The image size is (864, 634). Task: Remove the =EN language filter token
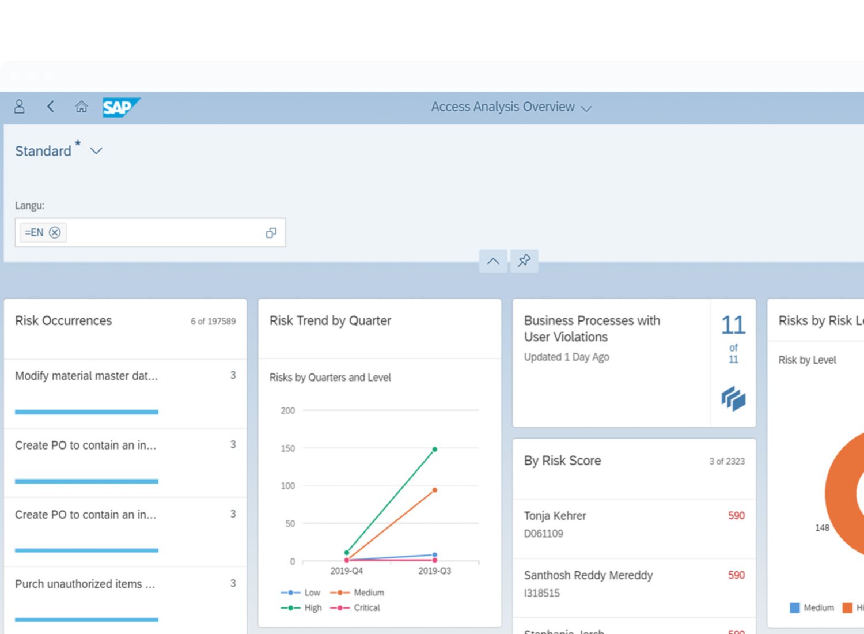click(55, 232)
